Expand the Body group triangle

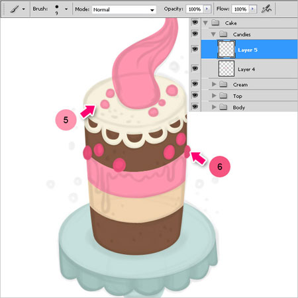tap(214, 107)
